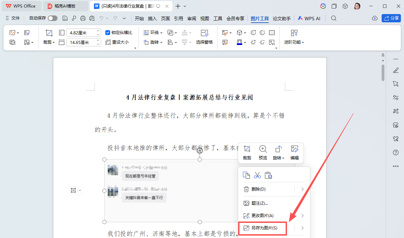Click the settings sliders icon in right sidebar
The height and width of the screenshot is (238, 404).
pos(396,98)
